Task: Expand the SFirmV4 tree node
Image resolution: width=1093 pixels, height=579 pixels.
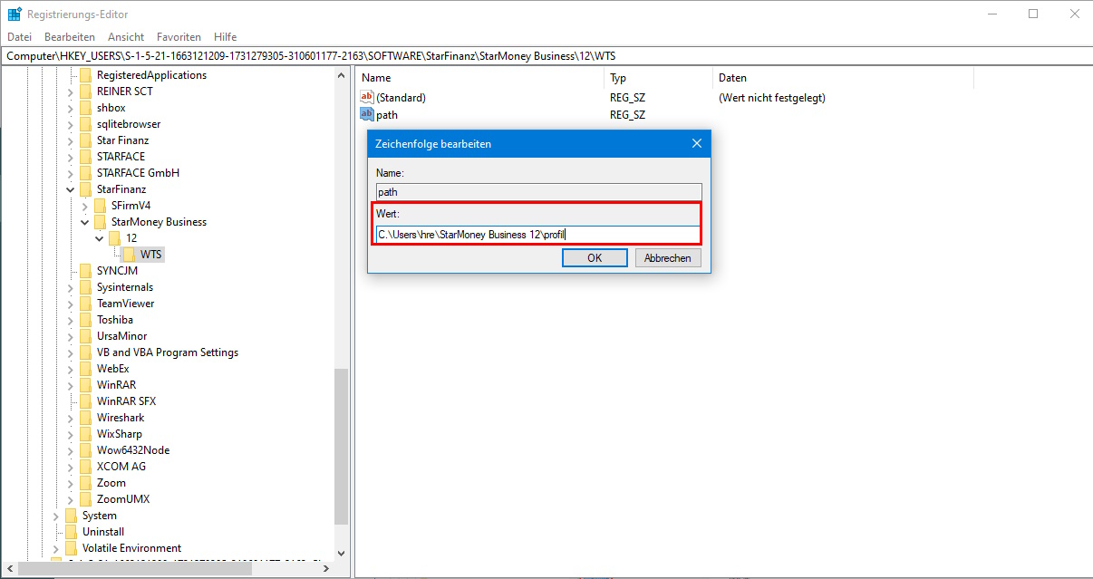Action: tap(85, 206)
